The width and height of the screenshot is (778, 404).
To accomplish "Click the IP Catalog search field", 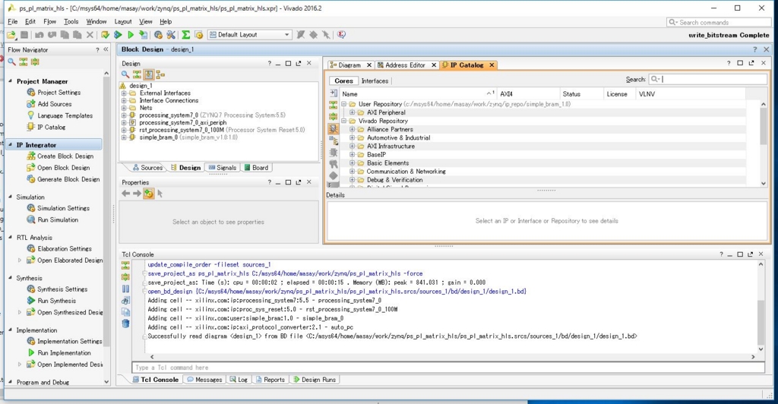I will [x=708, y=79].
